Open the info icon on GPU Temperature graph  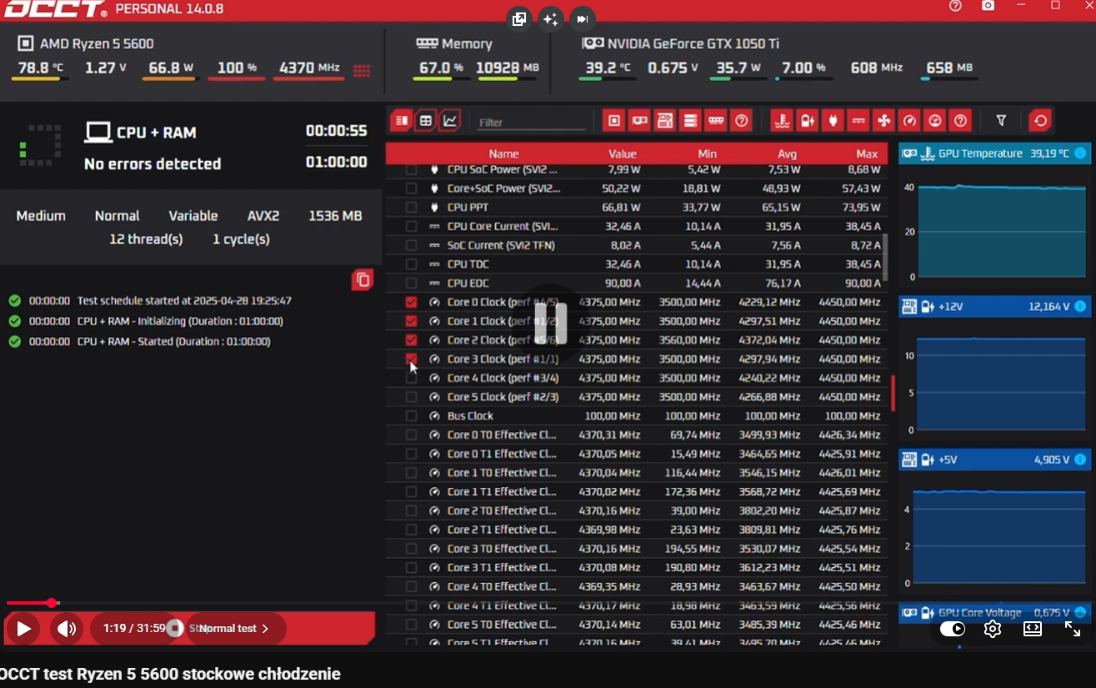pyautogui.click(x=1080, y=153)
